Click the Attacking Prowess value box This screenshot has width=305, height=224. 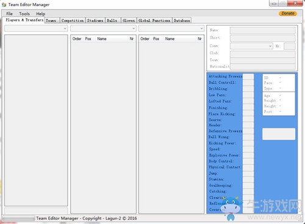(x=248, y=77)
